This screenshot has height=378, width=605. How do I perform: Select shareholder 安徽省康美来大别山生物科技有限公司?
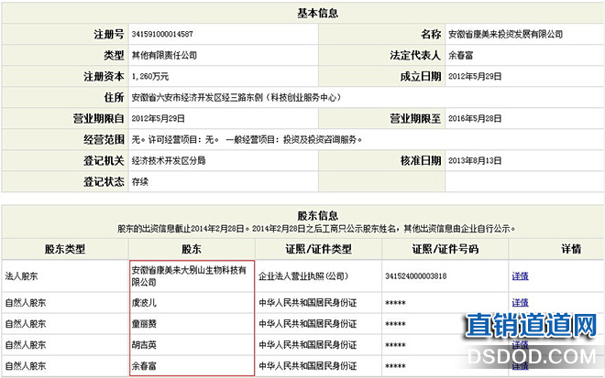[189, 275]
